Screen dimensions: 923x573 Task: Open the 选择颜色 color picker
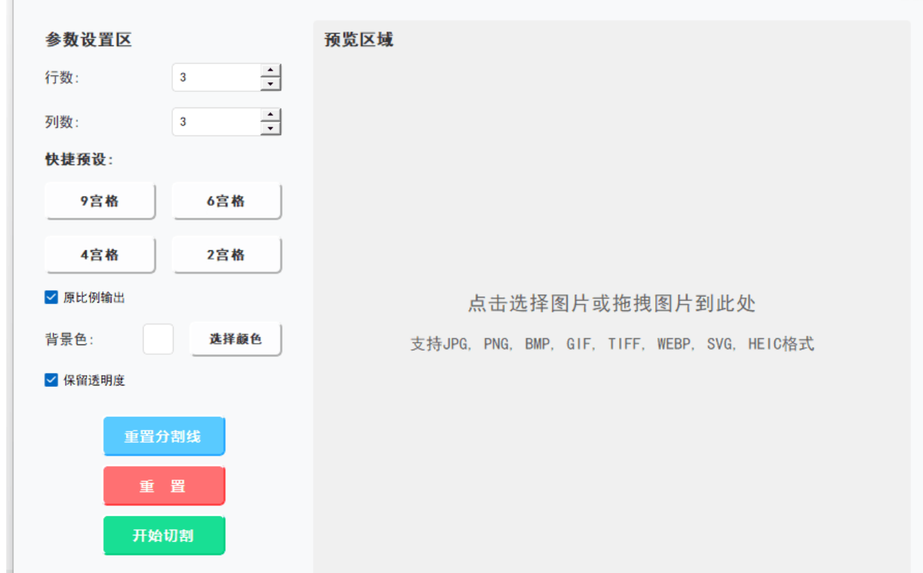click(x=236, y=339)
